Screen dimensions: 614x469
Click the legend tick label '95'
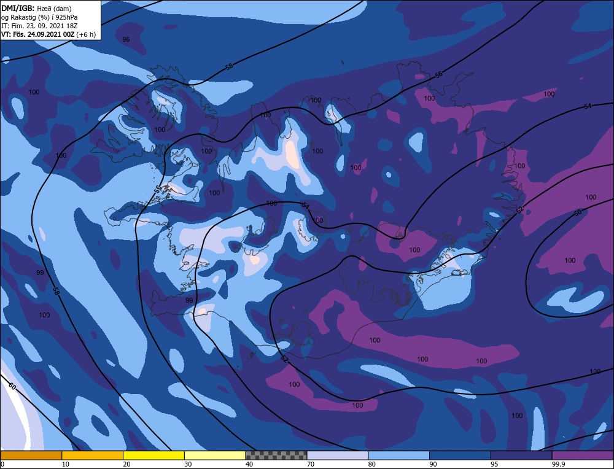tap(494, 464)
